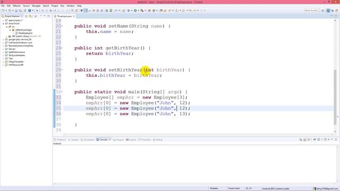Select the Java perspective icon
Viewport: 340px width, 191px height.
pyautogui.click(x=328, y=11)
